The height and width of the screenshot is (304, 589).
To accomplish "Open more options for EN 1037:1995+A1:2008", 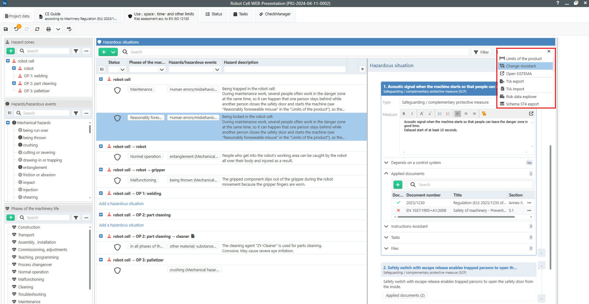I will [x=529, y=211].
